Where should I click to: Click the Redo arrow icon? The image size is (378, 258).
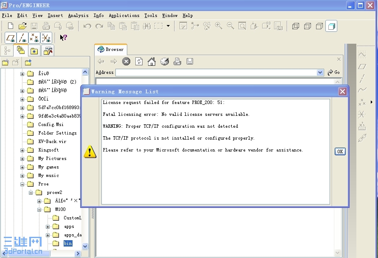[99, 26]
